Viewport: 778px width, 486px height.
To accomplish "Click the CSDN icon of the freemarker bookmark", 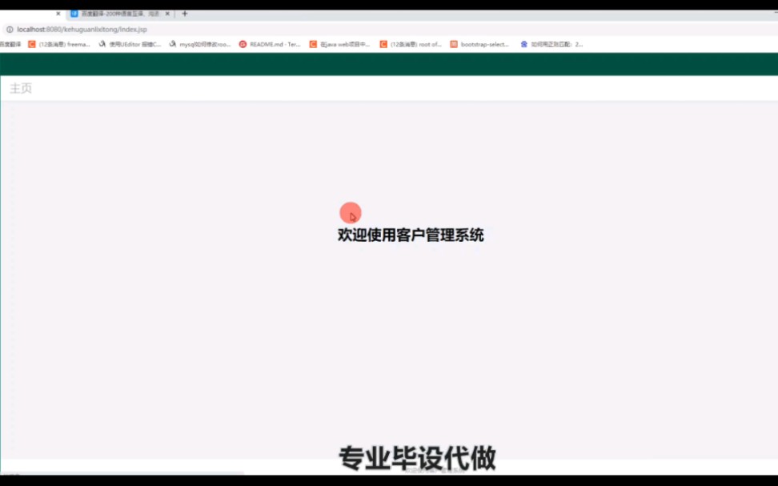I will click(32, 44).
